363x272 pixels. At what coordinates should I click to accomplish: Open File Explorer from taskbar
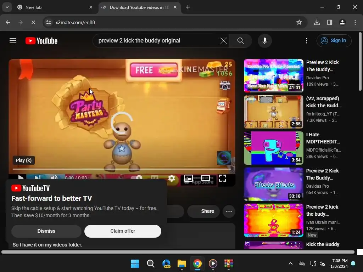point(182,263)
